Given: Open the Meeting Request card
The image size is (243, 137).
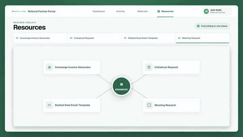Looking at the screenshot, I should coord(171,105).
